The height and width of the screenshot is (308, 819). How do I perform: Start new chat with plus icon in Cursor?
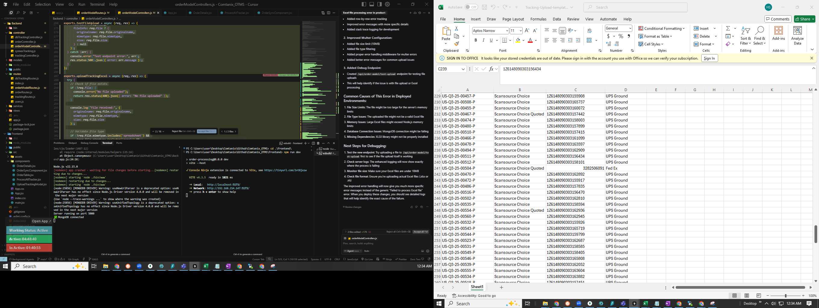click(x=410, y=13)
